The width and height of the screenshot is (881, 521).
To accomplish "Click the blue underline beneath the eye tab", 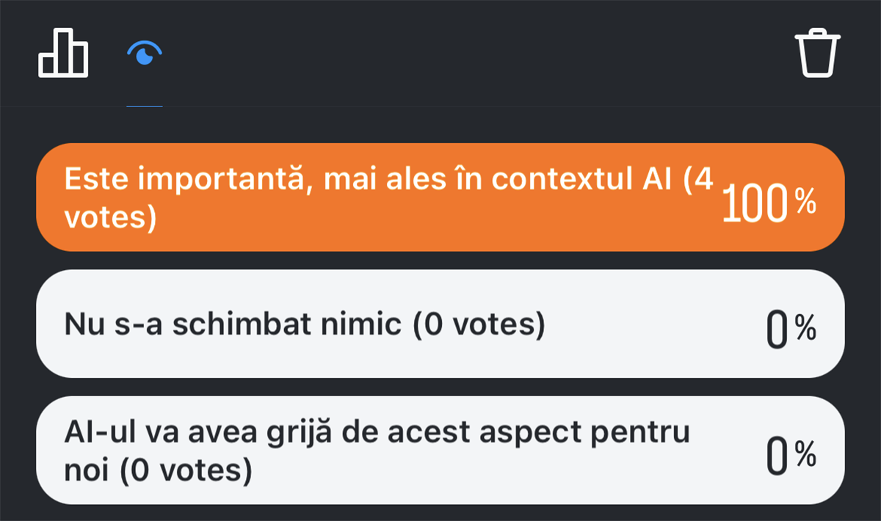I will click(x=145, y=106).
